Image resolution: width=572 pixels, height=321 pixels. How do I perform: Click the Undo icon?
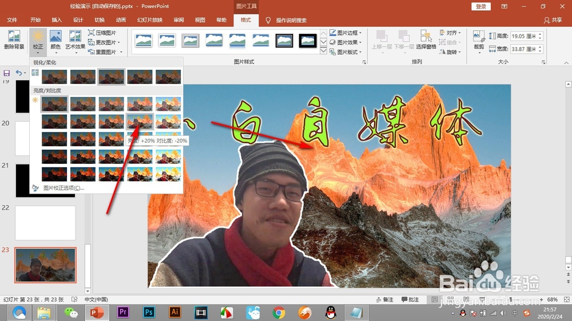[19, 73]
